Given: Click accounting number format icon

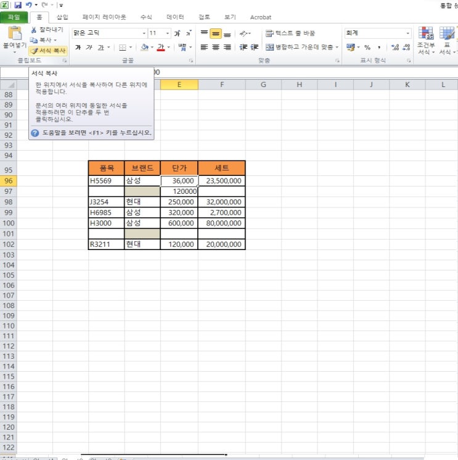Looking at the screenshot, I should [x=350, y=47].
